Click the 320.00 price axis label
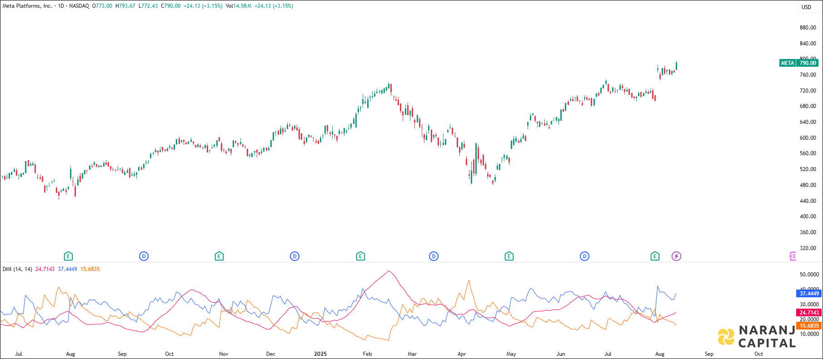 (x=808, y=248)
